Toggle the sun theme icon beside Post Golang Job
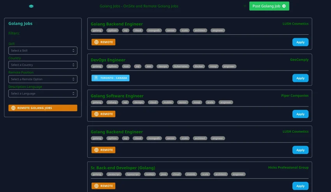 [245, 6]
